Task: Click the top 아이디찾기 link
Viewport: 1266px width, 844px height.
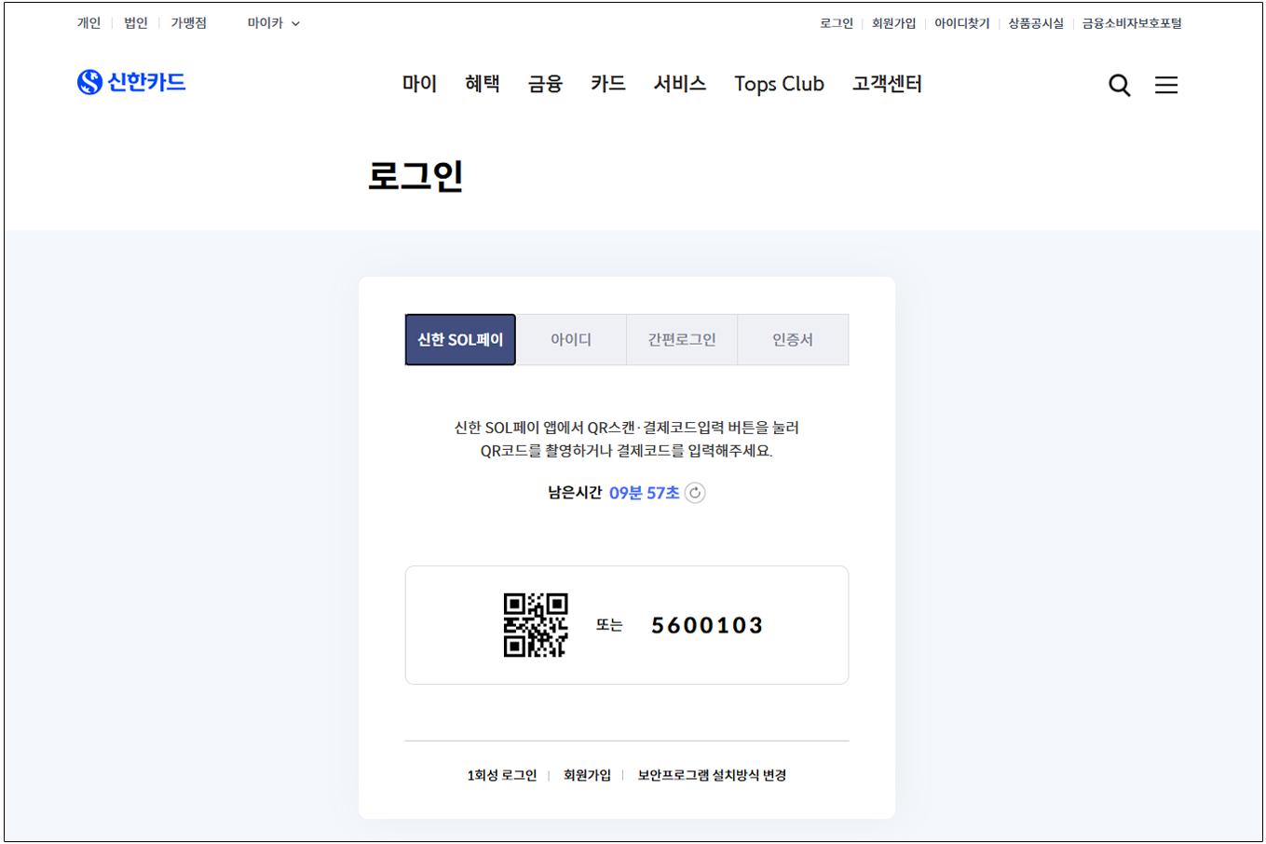Action: 961,23
